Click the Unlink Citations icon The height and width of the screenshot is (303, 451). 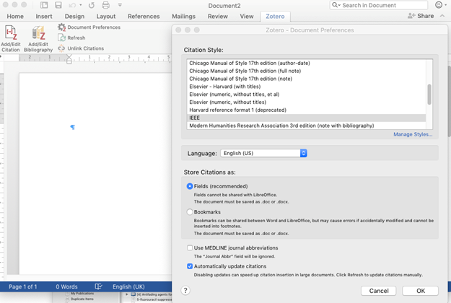[61, 48]
